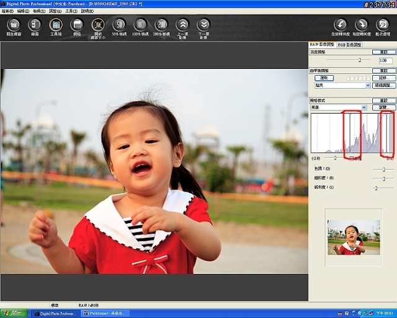397x318 pixels.
Task: Click the color saturation slider
Action: (383, 178)
